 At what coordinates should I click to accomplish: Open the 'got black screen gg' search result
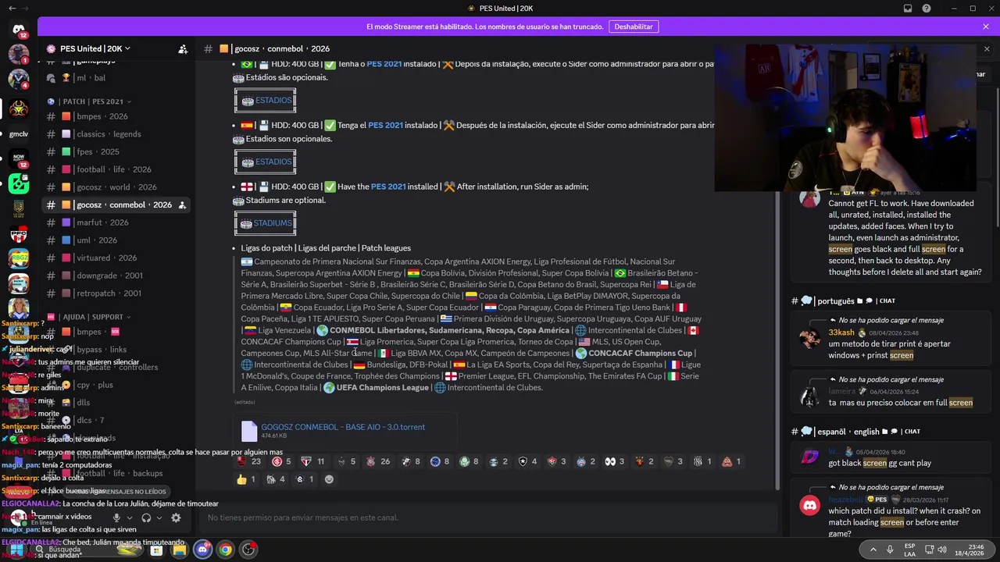tap(890, 457)
